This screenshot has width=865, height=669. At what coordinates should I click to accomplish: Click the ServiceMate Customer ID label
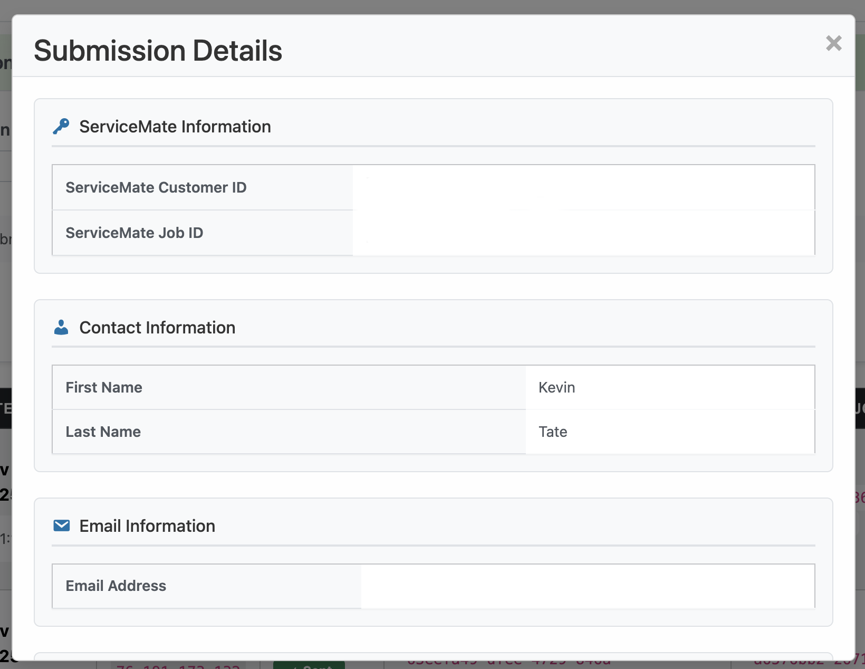(156, 187)
